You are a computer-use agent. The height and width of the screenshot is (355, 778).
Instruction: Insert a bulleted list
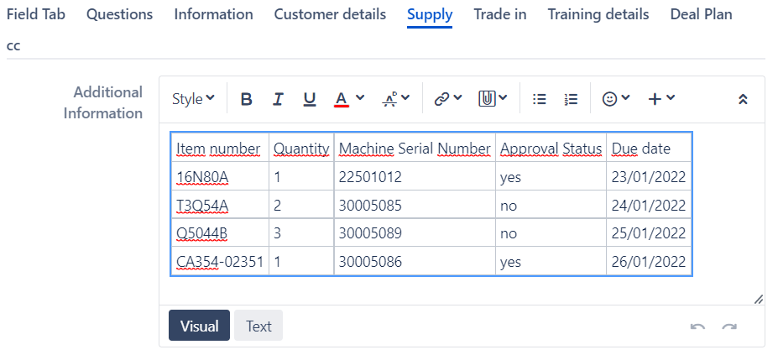coord(540,99)
